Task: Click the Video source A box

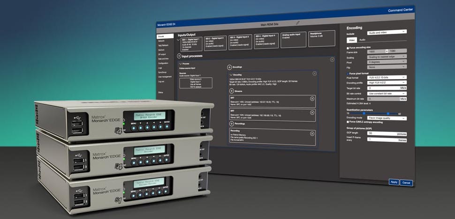Action: tap(196, 83)
